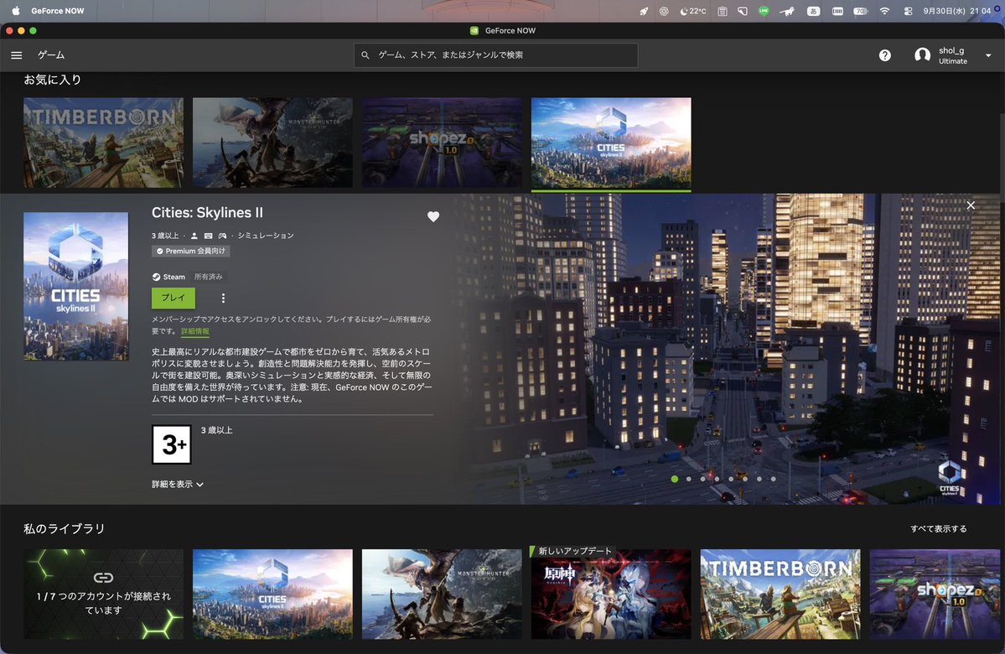Click the search magnifier icon
The height and width of the screenshot is (654, 1005).
coord(365,55)
